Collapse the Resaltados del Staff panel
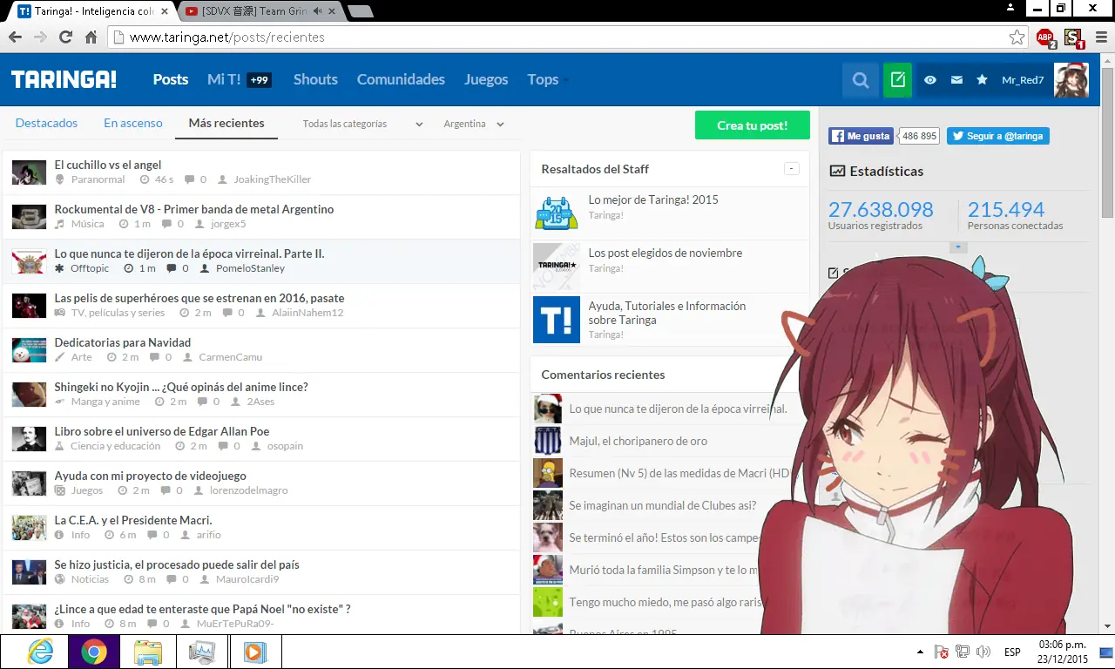 (791, 169)
